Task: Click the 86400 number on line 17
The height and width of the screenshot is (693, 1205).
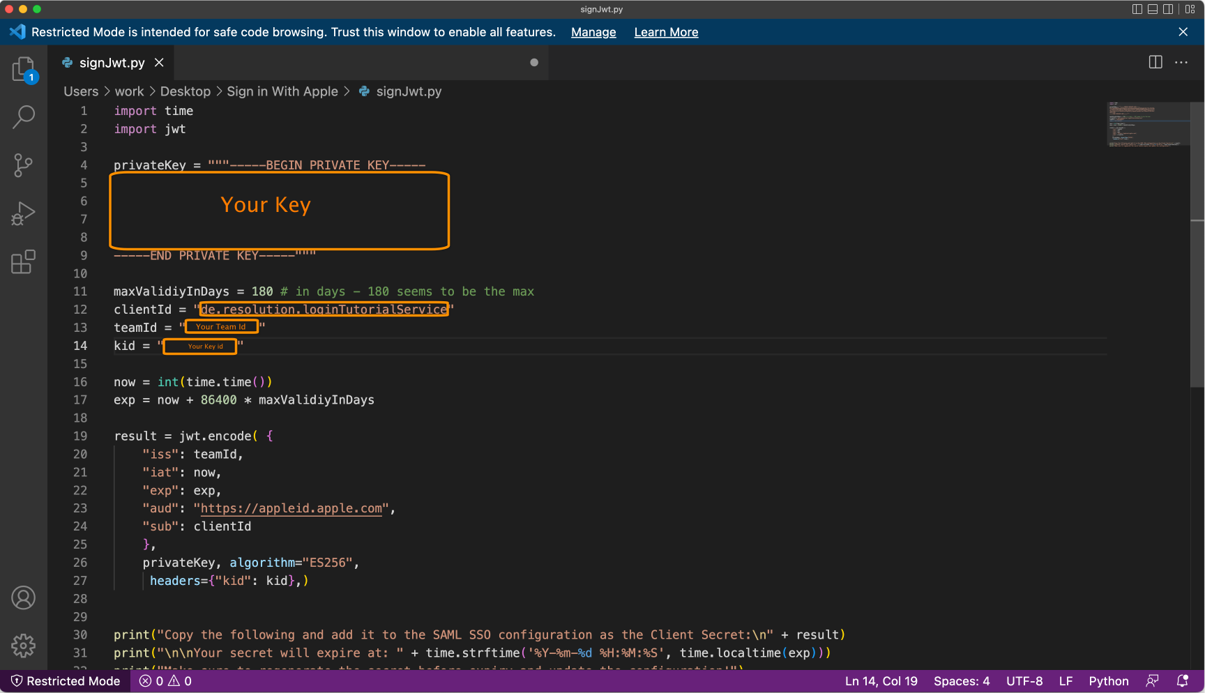Action: pos(218,400)
